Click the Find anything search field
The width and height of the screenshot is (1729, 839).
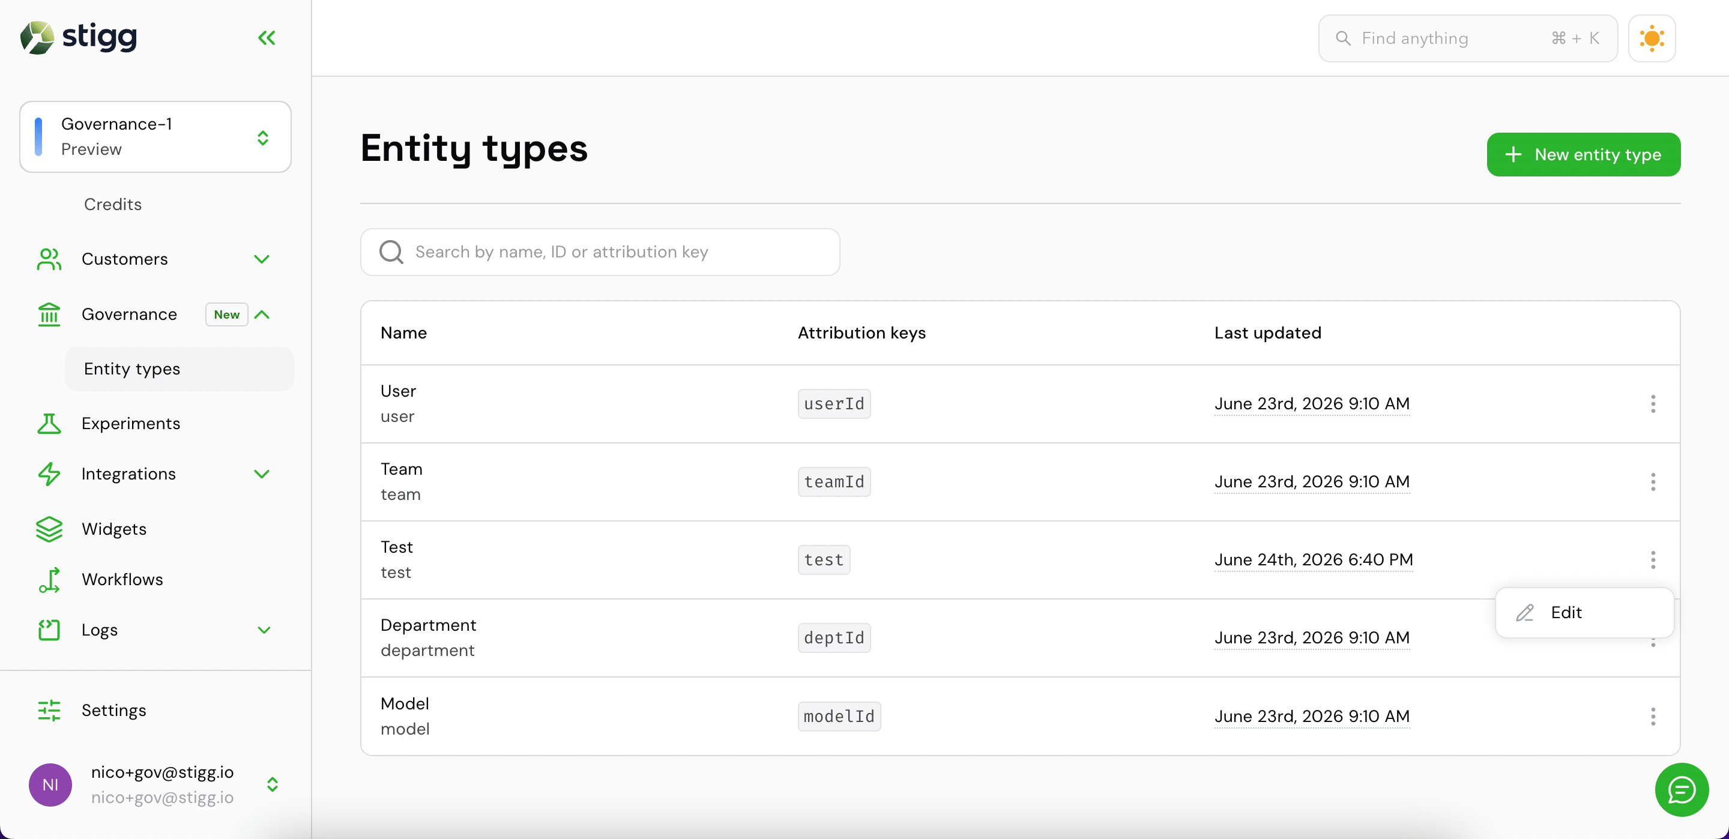pos(1467,38)
